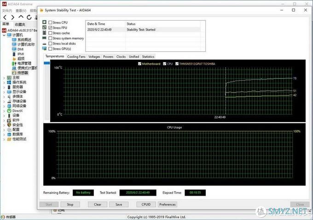Screen dimensions: 313x220
Task: Click the DirectX Xbox-style icon
Action: point(9,111)
